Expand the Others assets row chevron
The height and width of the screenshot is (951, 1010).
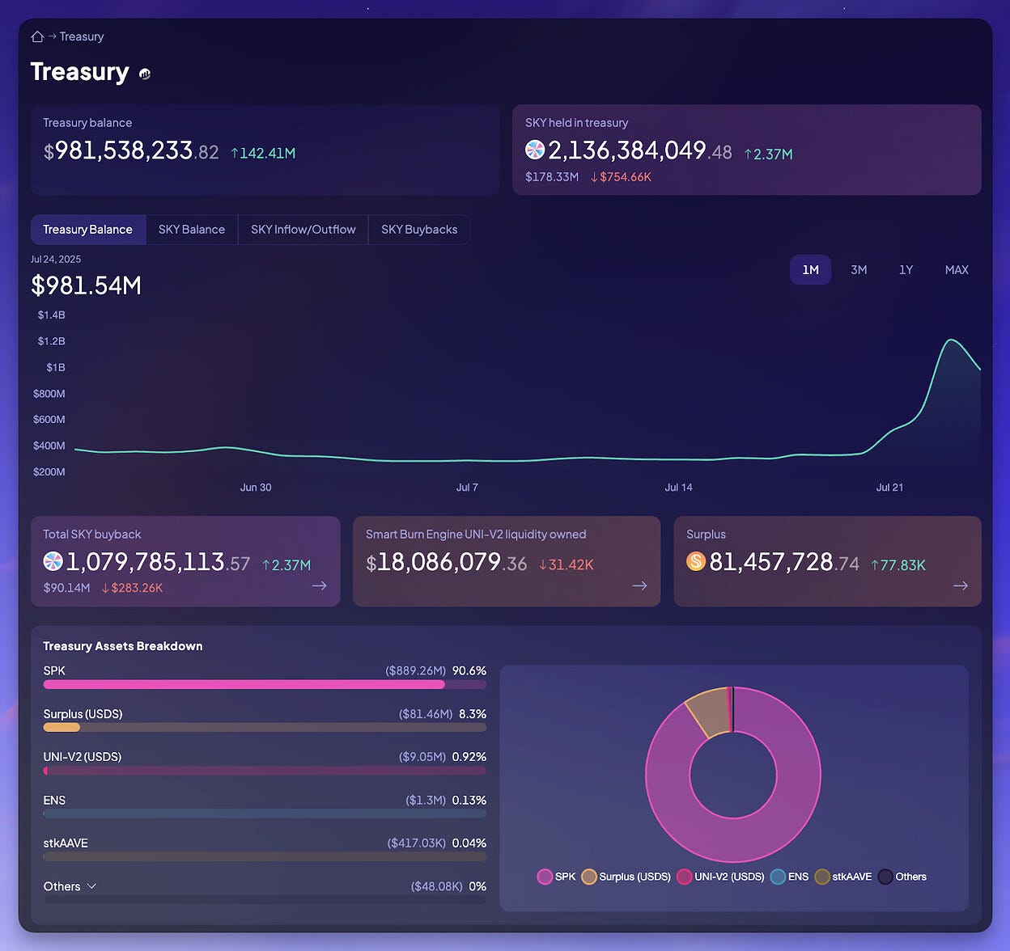point(91,886)
